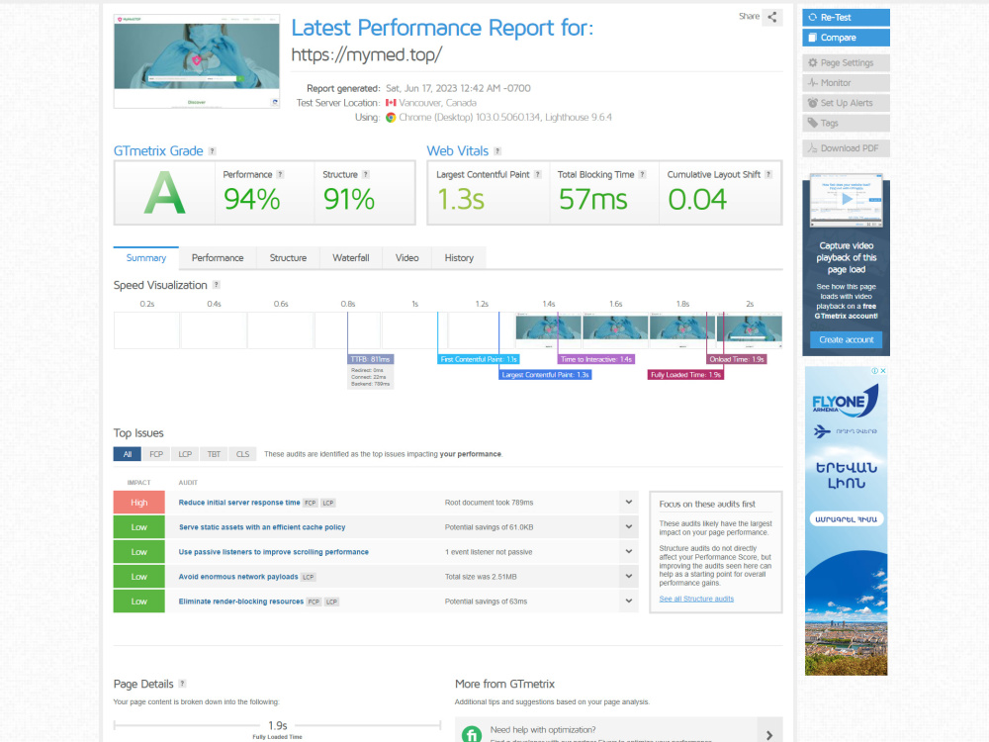The width and height of the screenshot is (989, 742).
Task: Click the https://mymed.top/ URL text
Action: point(367,55)
